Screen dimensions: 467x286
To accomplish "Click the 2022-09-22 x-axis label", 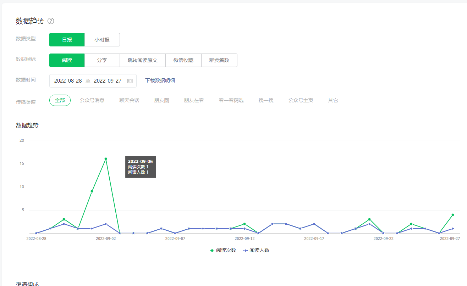I will click(384, 239).
